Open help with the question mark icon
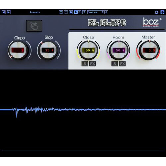 tap(84, 12)
